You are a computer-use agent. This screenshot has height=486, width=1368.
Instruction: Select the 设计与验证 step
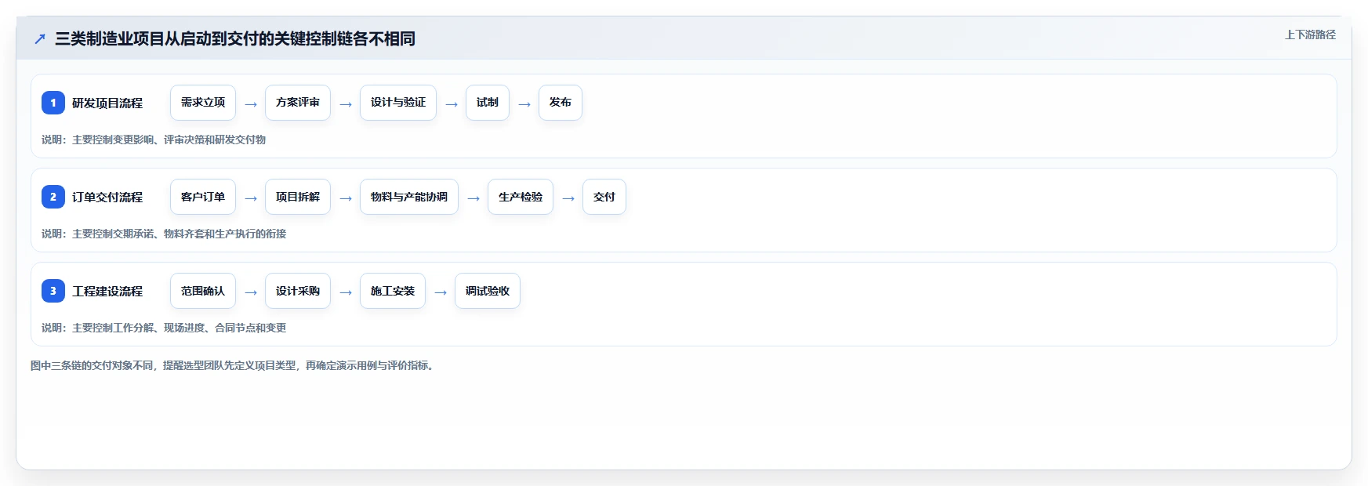pyautogui.click(x=398, y=103)
